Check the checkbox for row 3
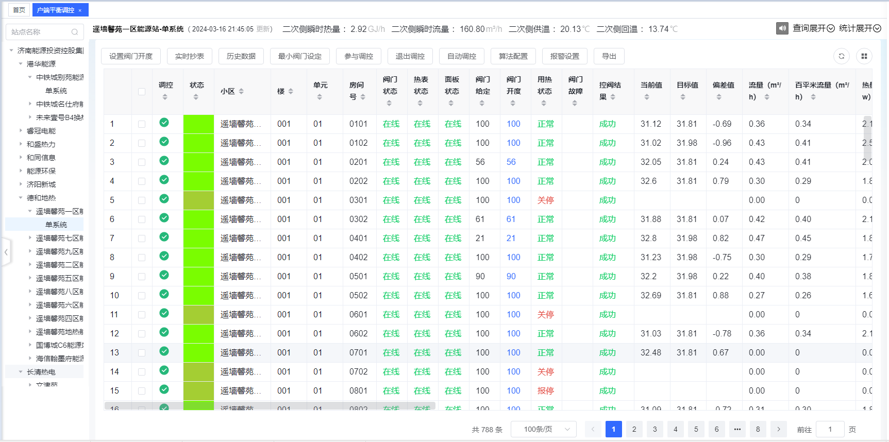Screen dimensions: 889x442 [142, 162]
